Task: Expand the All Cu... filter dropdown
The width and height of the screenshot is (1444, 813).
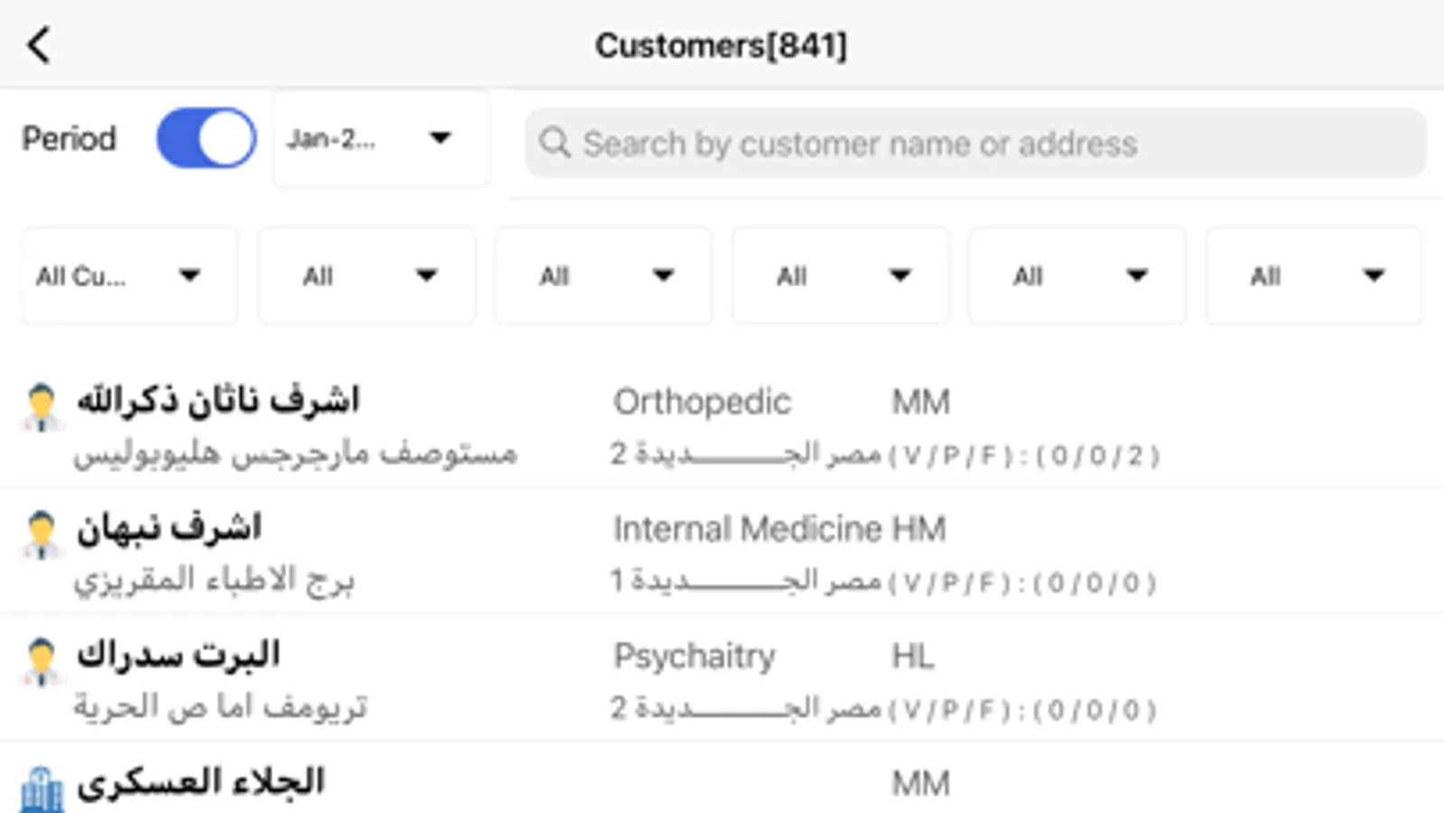Action: tap(129, 276)
